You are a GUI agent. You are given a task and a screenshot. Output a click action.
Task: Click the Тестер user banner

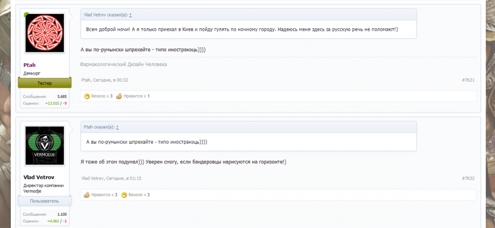tap(44, 83)
